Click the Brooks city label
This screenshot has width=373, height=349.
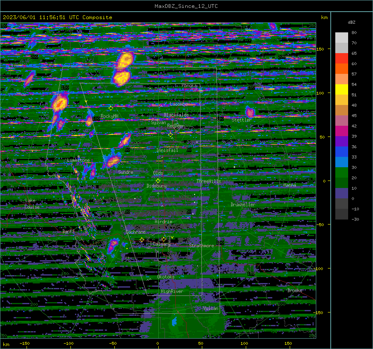(295, 290)
